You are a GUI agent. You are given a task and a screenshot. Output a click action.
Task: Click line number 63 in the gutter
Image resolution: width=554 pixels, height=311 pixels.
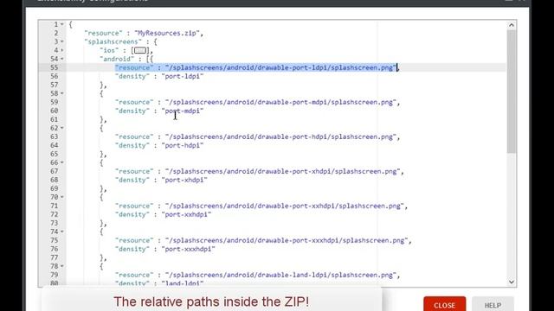(x=54, y=136)
